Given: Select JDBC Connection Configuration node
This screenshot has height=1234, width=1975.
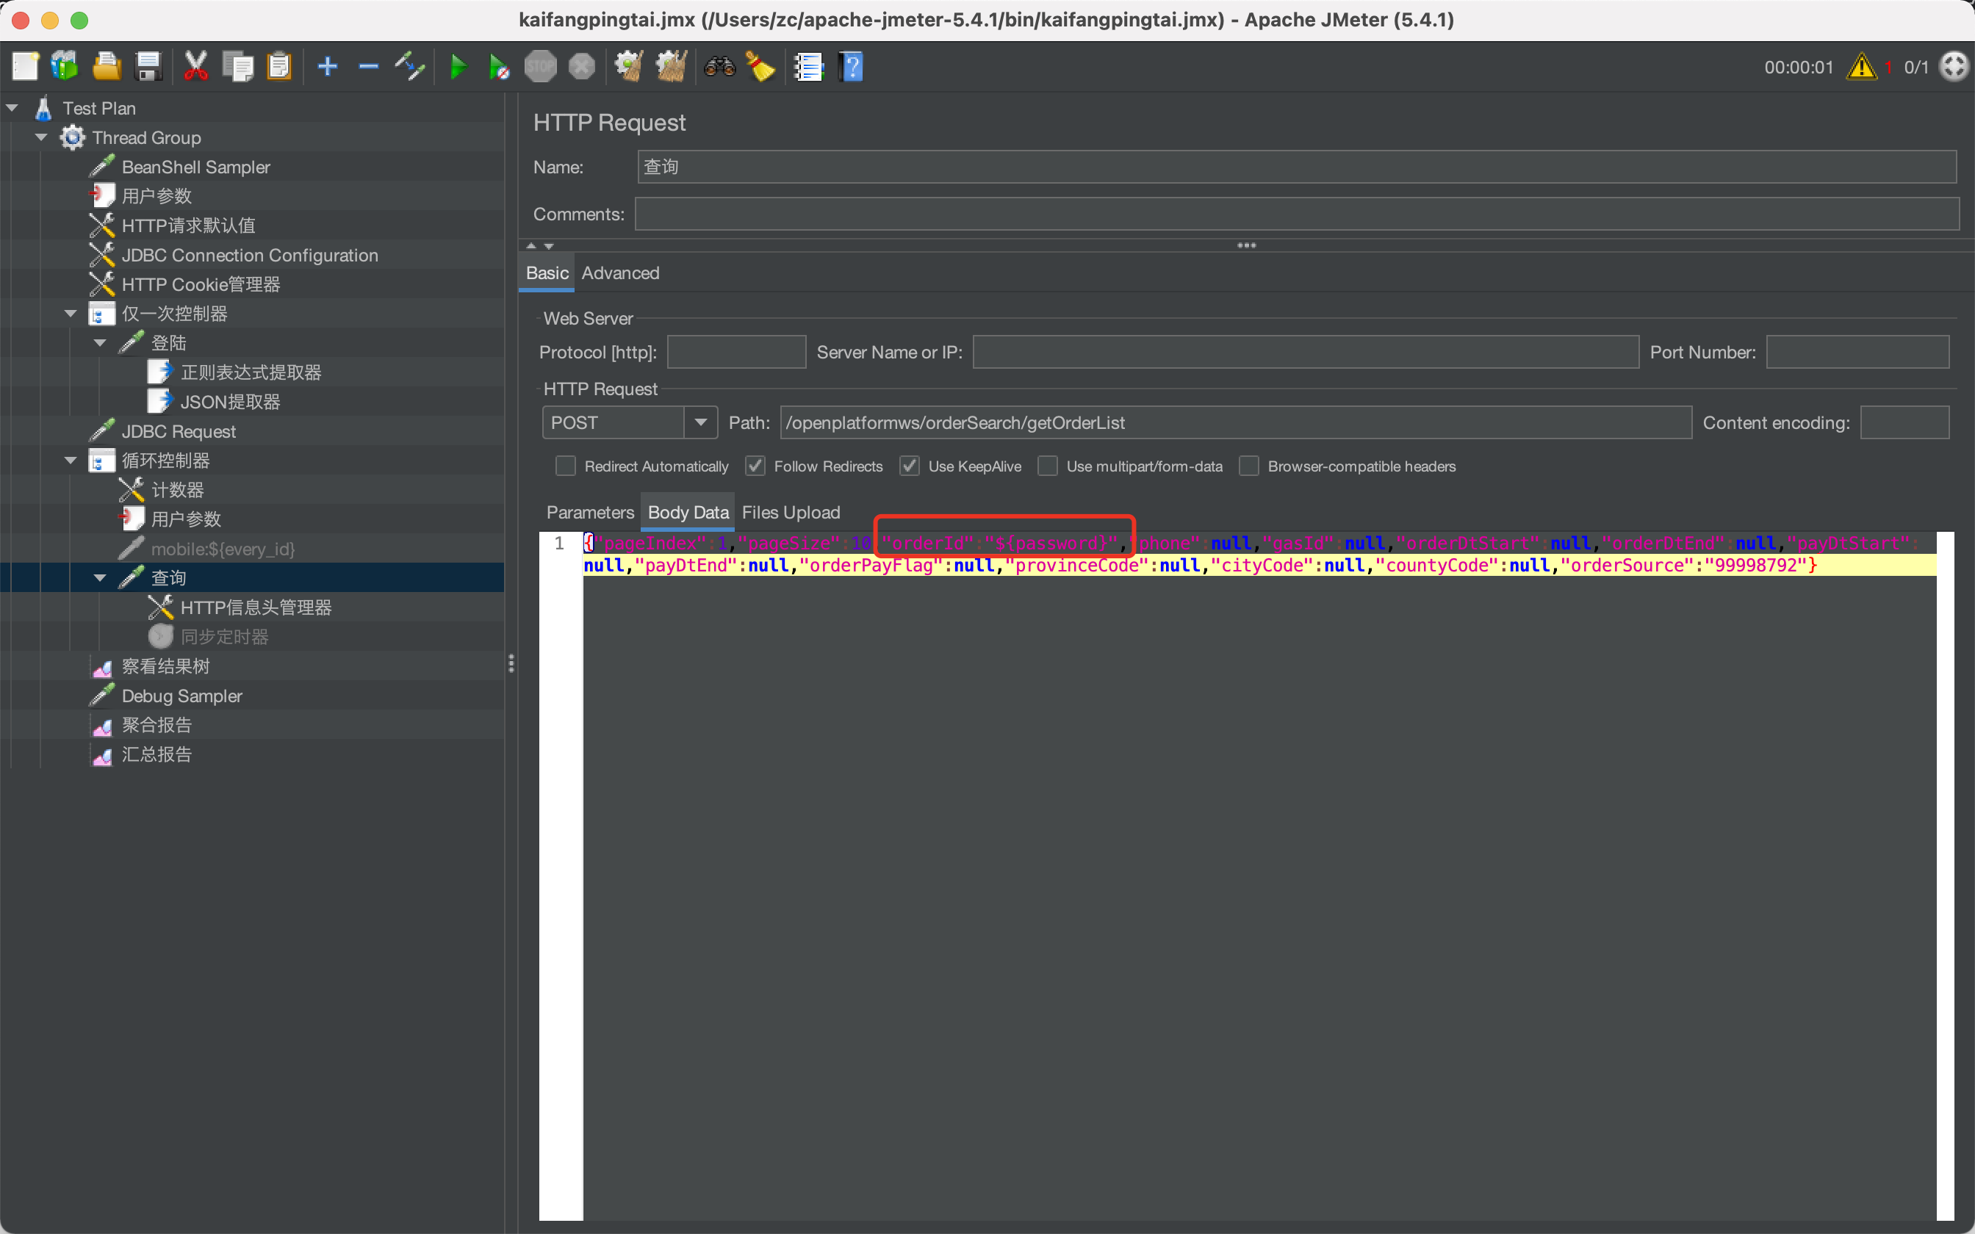Looking at the screenshot, I should click(x=250, y=255).
